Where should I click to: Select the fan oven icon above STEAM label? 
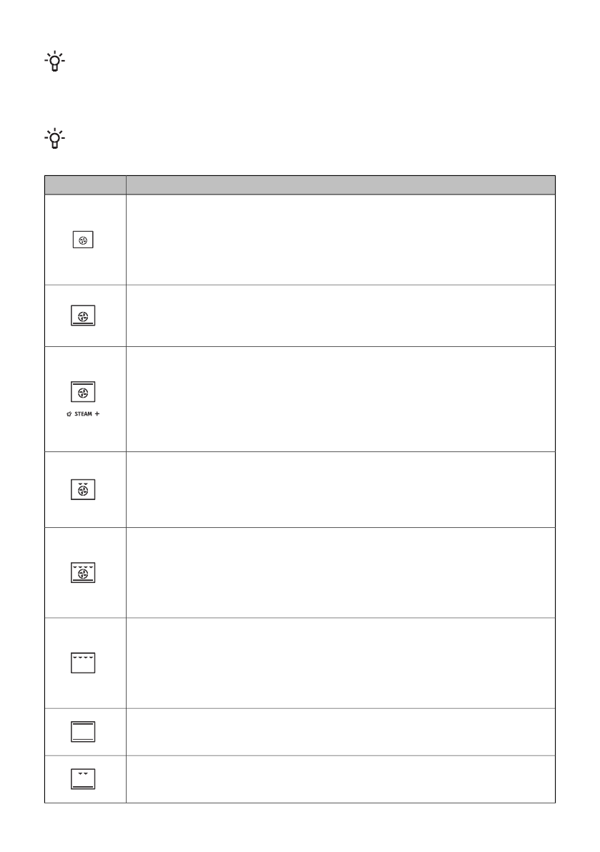coord(84,392)
